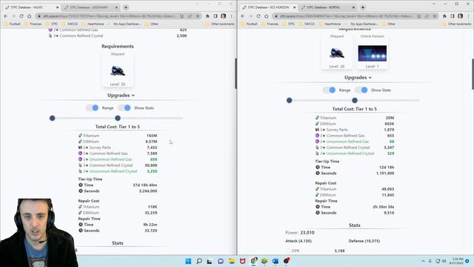Click the Unlock Horizon requirement thumbnail

coord(372,53)
